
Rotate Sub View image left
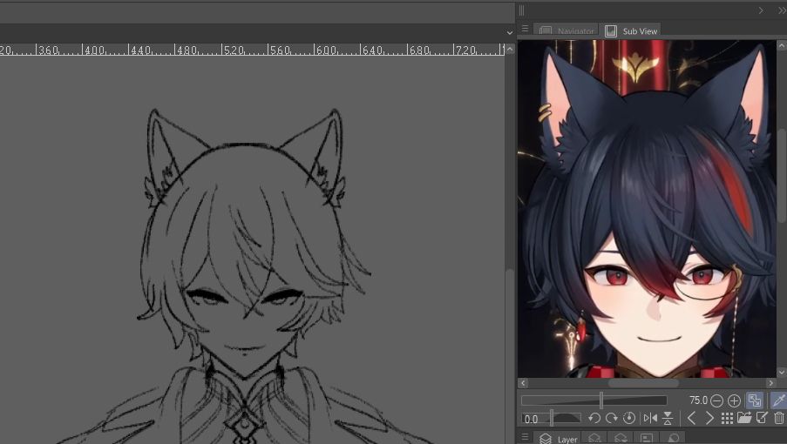[x=594, y=418]
